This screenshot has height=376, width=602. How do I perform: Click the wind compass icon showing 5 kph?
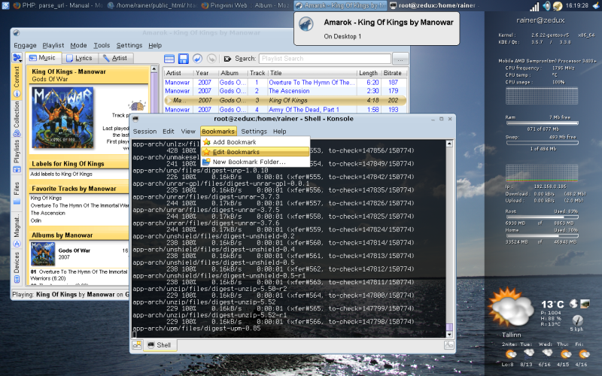click(x=577, y=320)
